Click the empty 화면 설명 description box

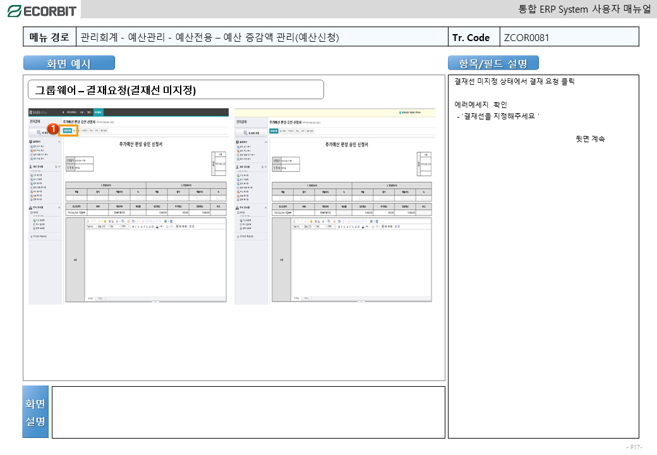(x=248, y=412)
